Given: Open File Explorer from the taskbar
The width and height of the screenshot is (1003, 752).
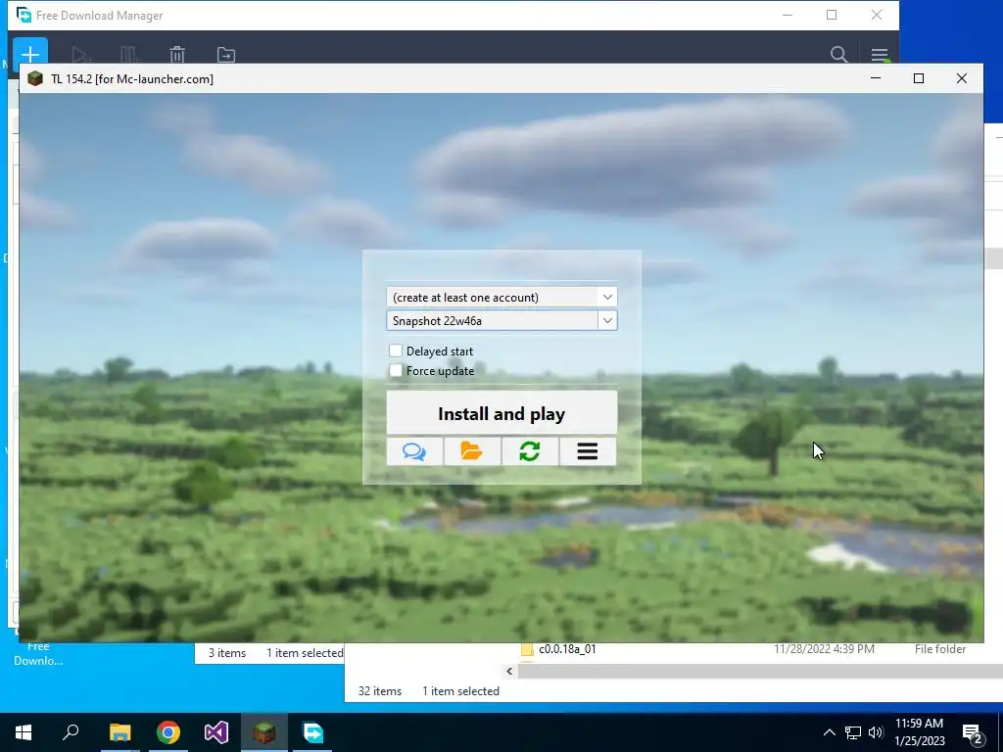Looking at the screenshot, I should [x=119, y=732].
